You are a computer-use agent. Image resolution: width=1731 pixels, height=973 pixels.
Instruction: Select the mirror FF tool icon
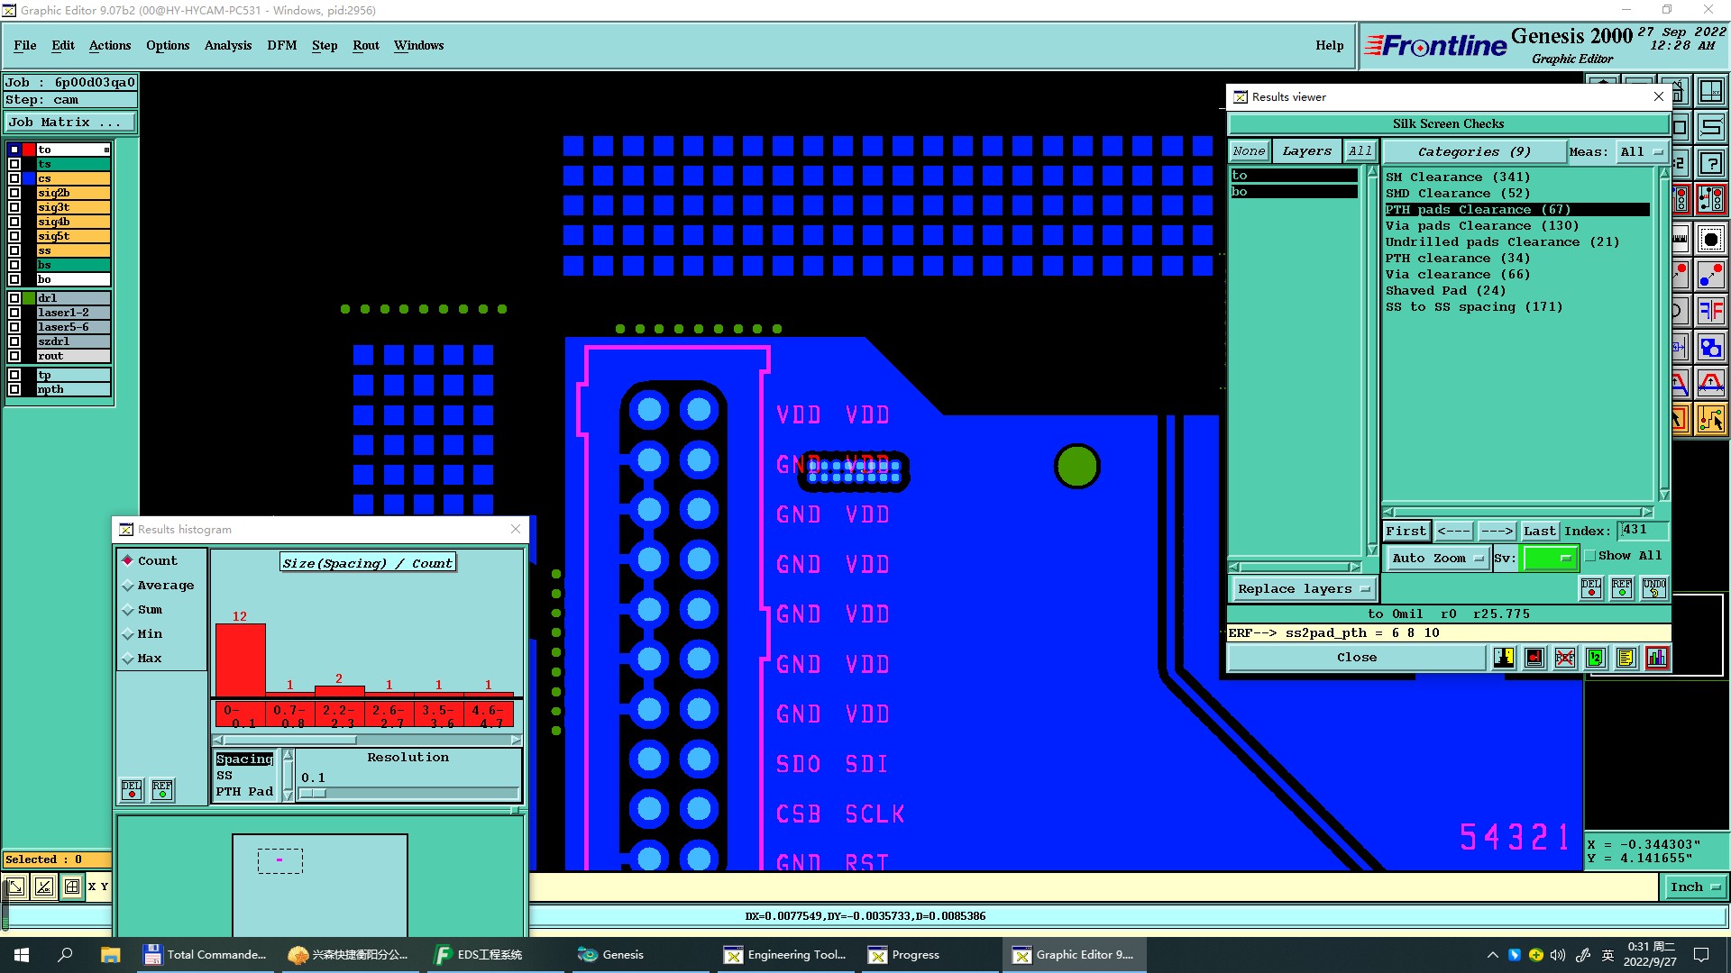[x=1710, y=311]
